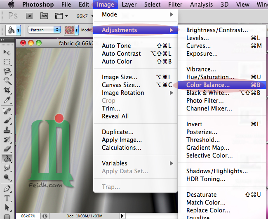Choose Color Balance adjustment

[222, 85]
